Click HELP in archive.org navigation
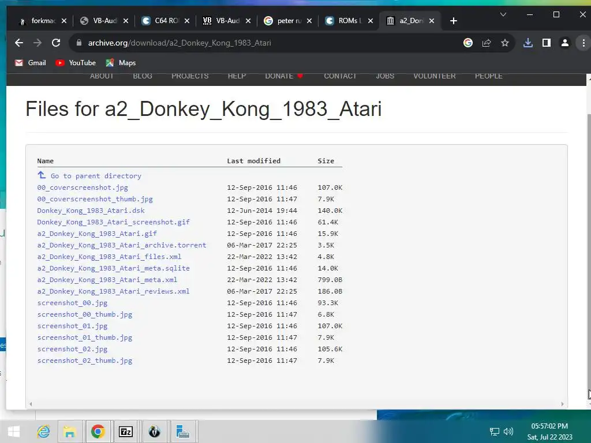591x443 pixels. pos(237,76)
